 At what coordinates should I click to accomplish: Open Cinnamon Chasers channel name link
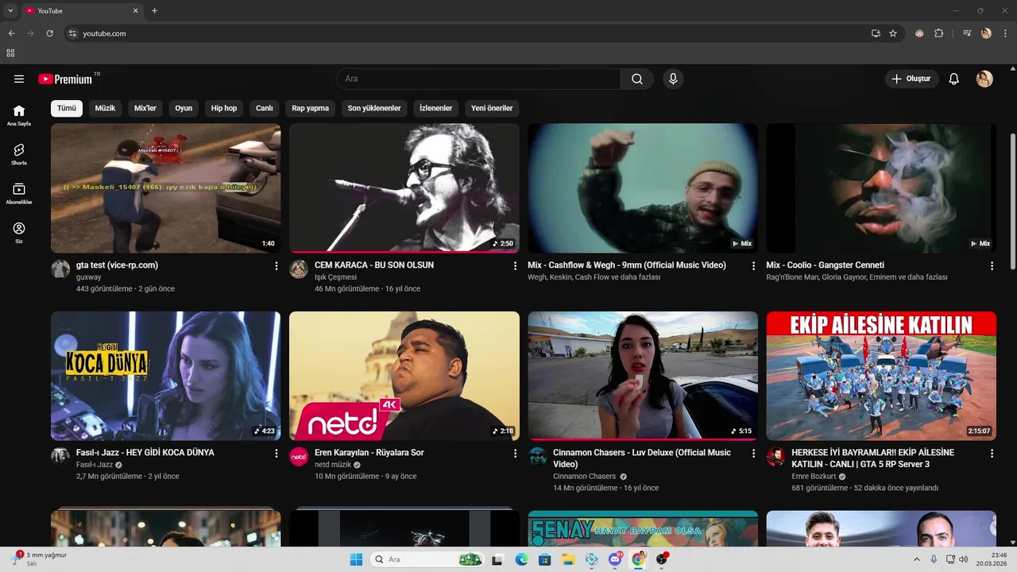[x=584, y=477]
